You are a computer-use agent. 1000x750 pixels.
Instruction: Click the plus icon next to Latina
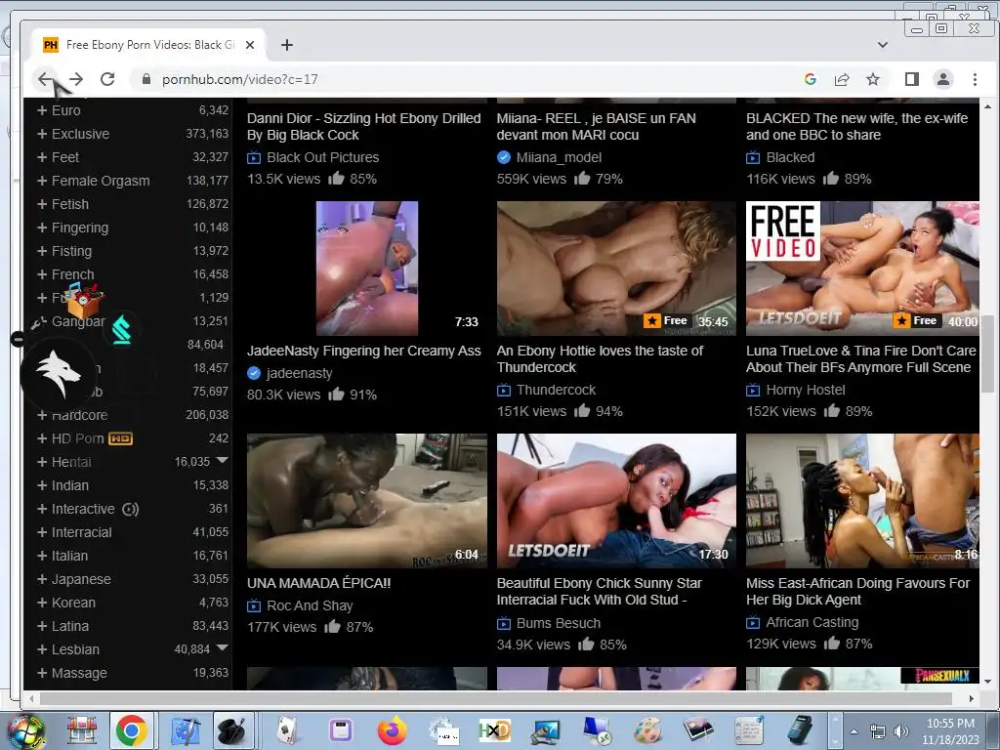(42, 626)
